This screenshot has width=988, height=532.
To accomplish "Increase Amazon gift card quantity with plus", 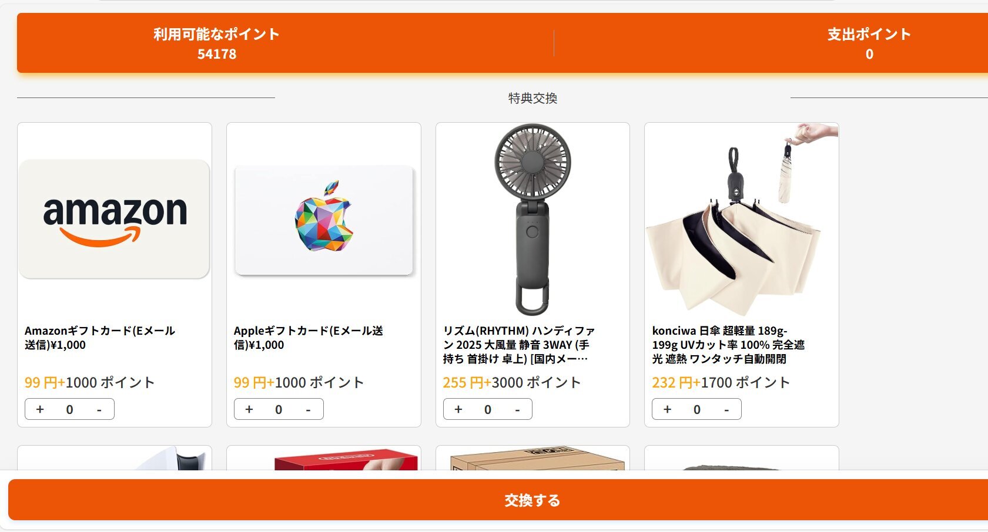I will point(40,409).
